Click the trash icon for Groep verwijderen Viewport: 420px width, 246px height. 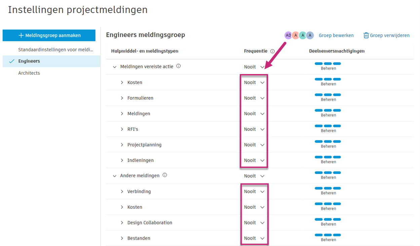pos(366,36)
